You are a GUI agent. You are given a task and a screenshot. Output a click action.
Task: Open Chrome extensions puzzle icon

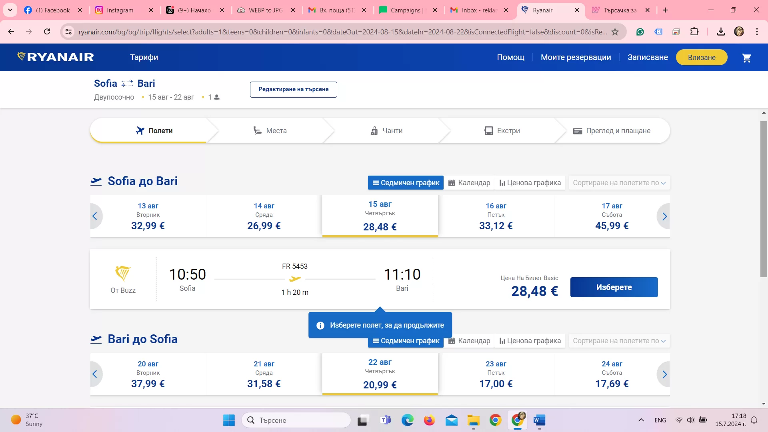694,32
